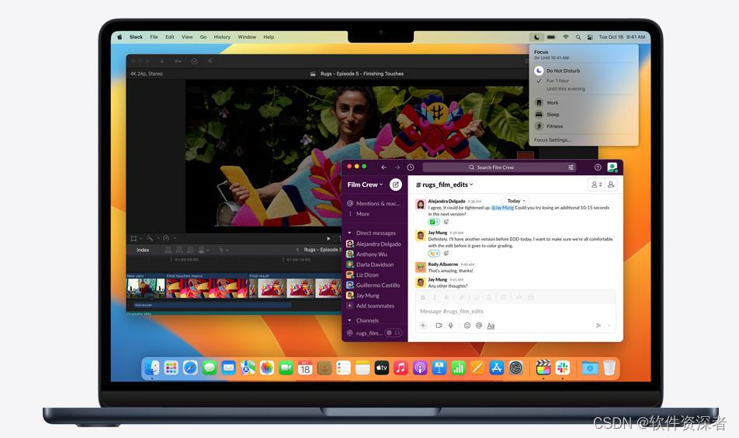Viewport: 739px width, 438px height.
Task: Open the File menu in the menu bar
Action: 154,36
